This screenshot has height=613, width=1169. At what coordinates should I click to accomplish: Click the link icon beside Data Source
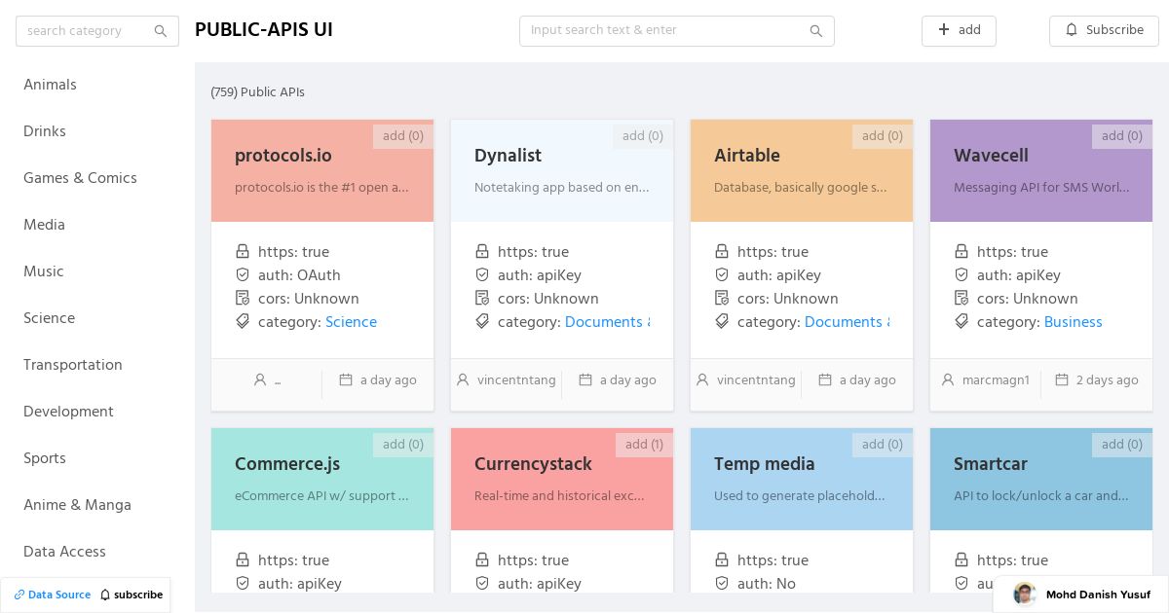(x=19, y=595)
